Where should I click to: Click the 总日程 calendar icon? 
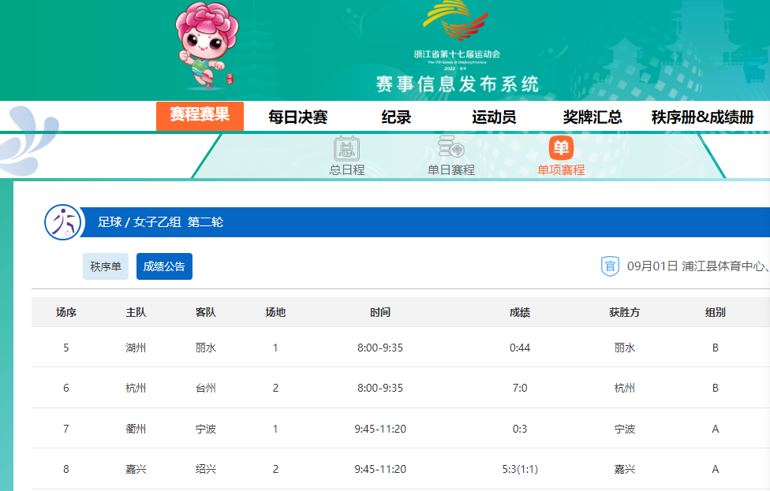click(346, 148)
